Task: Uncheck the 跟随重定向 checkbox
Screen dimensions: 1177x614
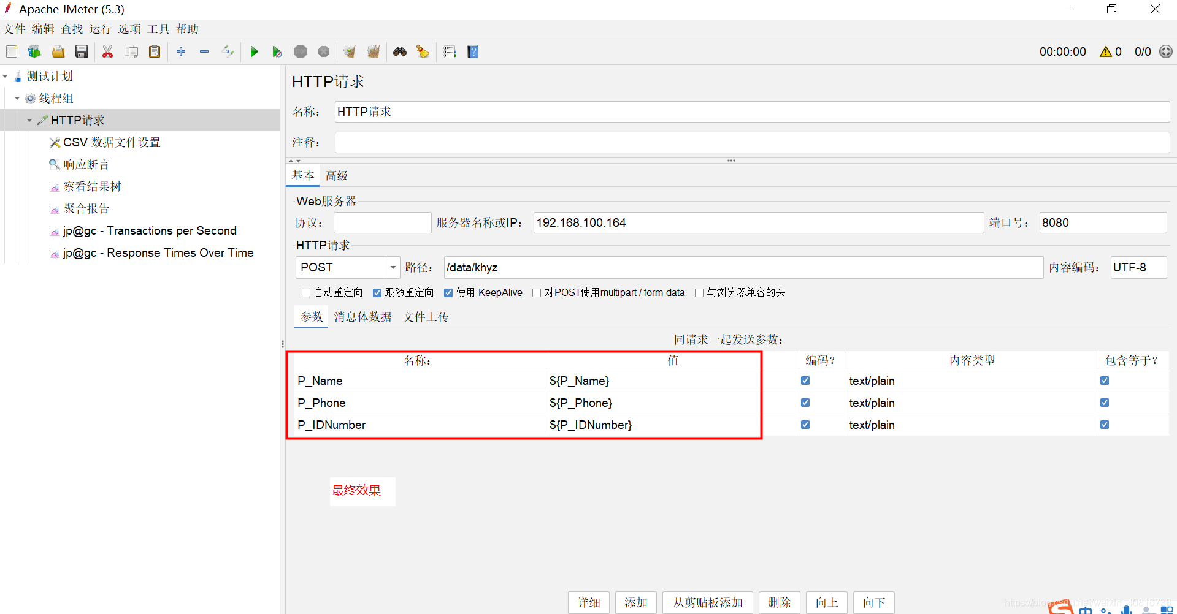Action: [377, 293]
